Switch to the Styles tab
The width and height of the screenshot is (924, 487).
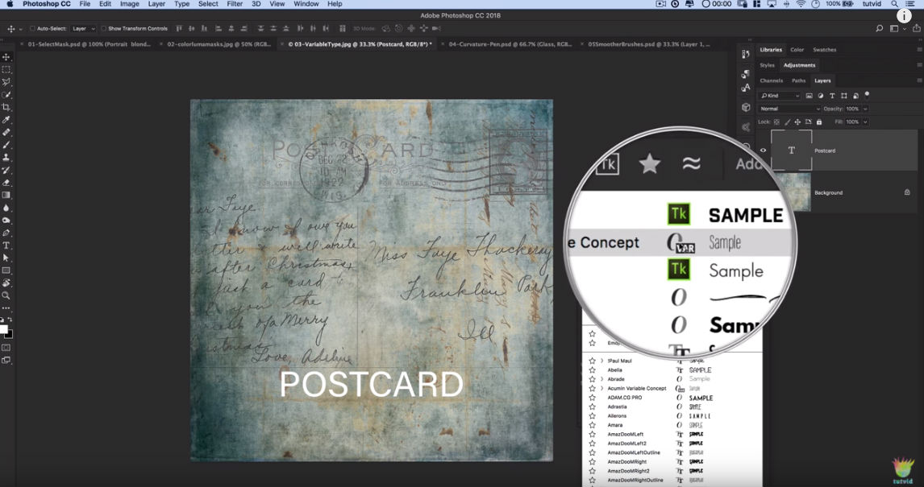(x=767, y=65)
